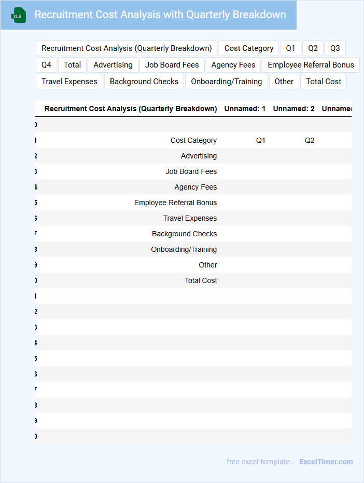
Task: Select the Advertising tag button
Action: pyautogui.click(x=113, y=65)
